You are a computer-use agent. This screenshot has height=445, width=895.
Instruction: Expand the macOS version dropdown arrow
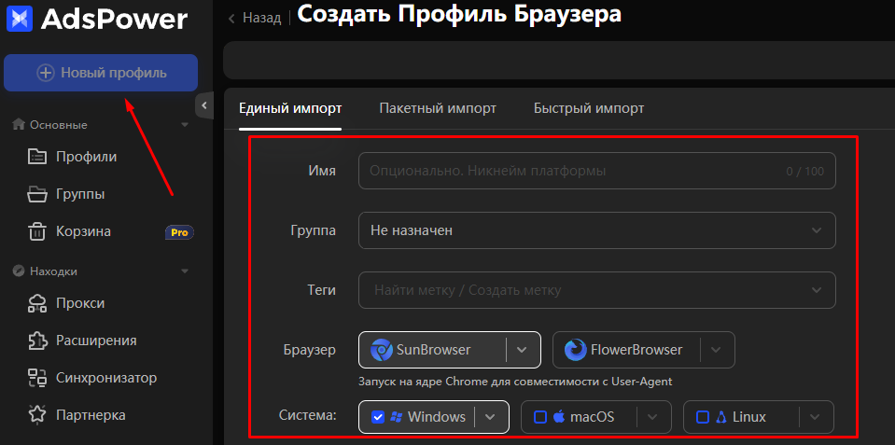click(653, 417)
